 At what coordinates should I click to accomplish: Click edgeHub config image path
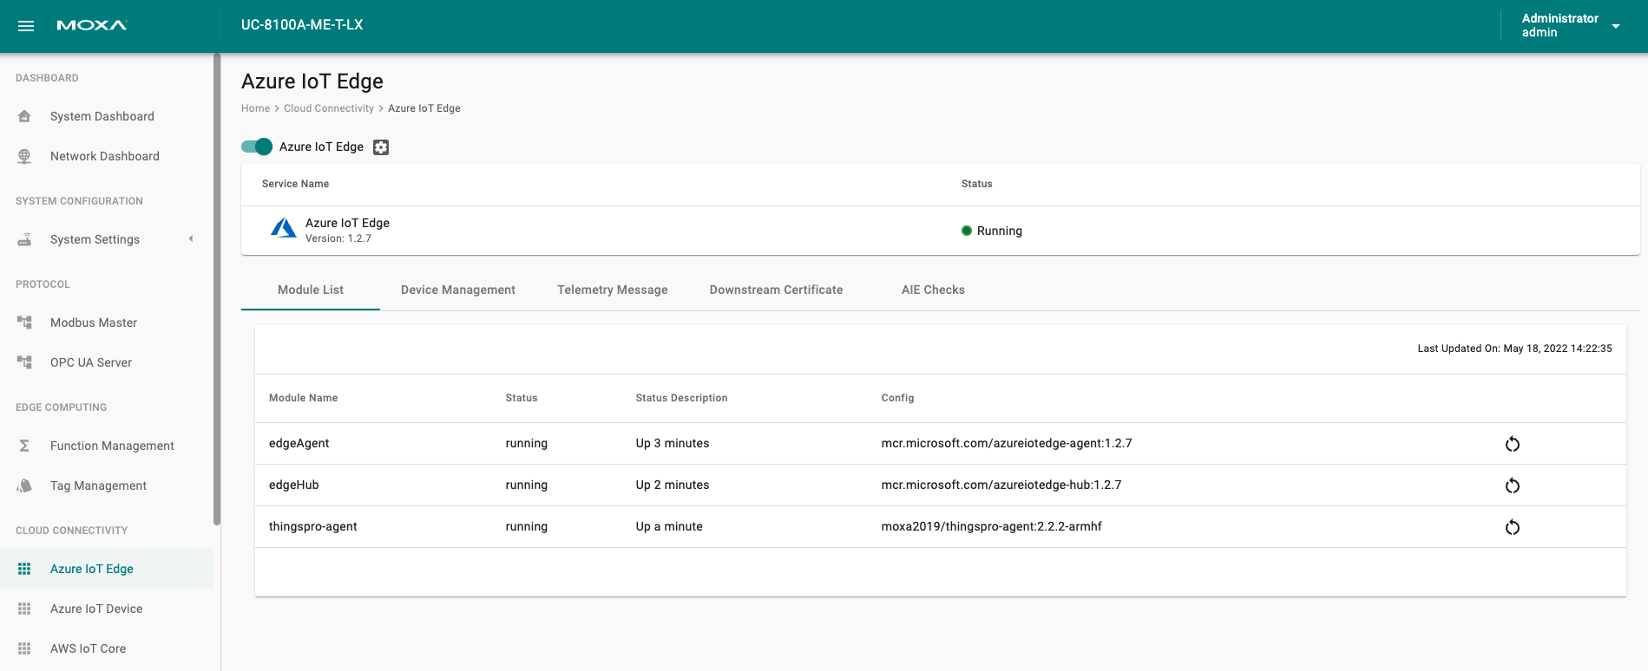[x=1001, y=485]
